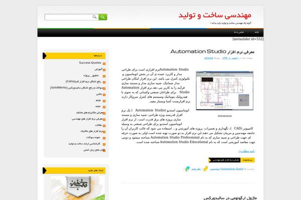The image size is (301, 200).
Task: Click the yellow tag icon under the post
Action: [x=206, y=168]
